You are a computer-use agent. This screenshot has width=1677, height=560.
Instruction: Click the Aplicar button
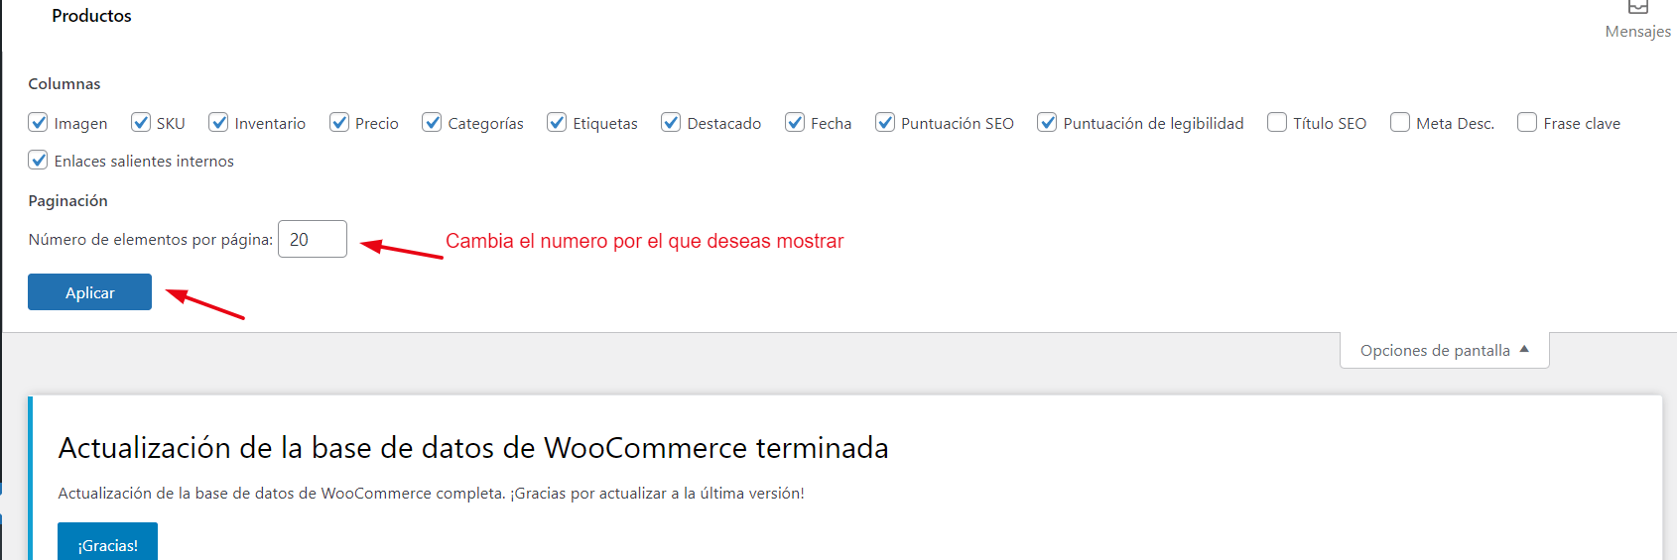pos(89,292)
